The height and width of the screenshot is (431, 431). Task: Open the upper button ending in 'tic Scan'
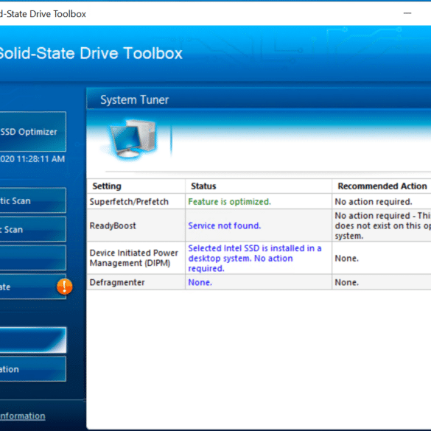point(32,200)
